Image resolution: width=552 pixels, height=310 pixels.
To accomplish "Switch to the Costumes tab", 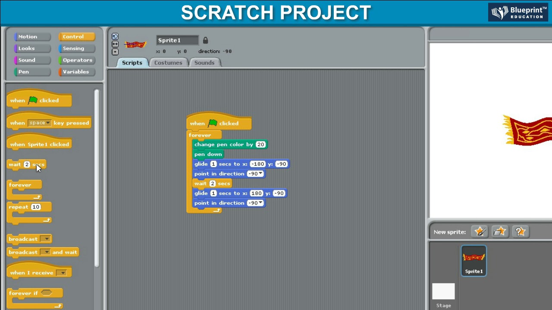I will click(168, 63).
